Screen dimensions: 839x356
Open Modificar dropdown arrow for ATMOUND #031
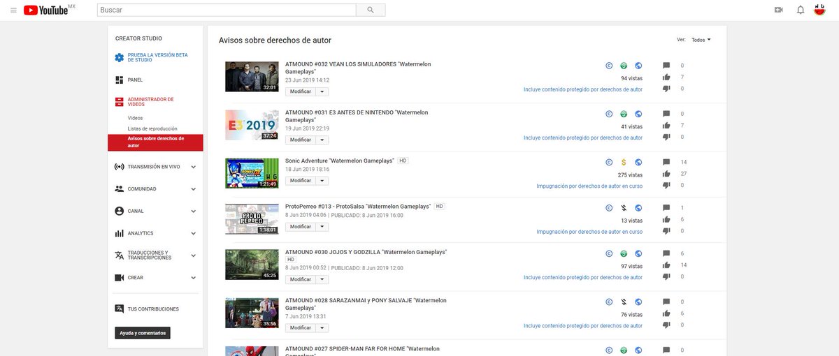(x=322, y=140)
